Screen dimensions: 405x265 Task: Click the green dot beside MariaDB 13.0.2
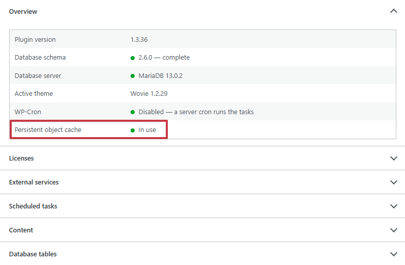tap(133, 76)
